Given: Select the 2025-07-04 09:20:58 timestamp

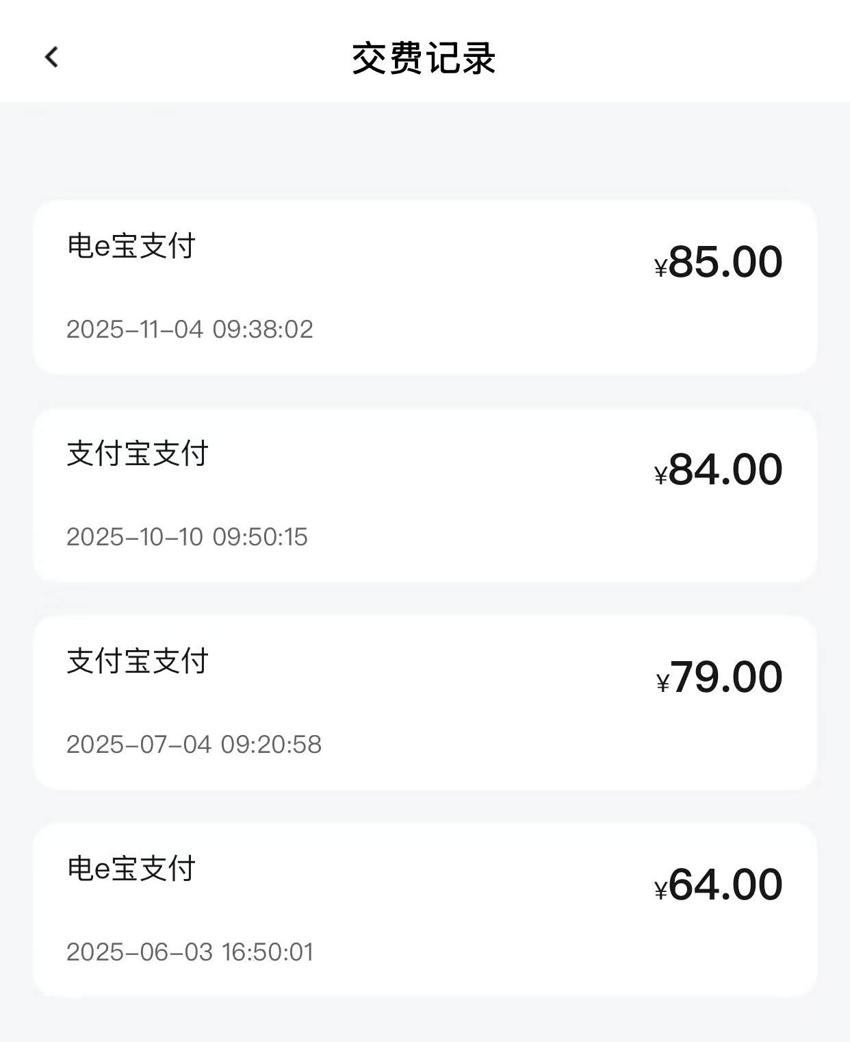Looking at the screenshot, I should 194,745.
